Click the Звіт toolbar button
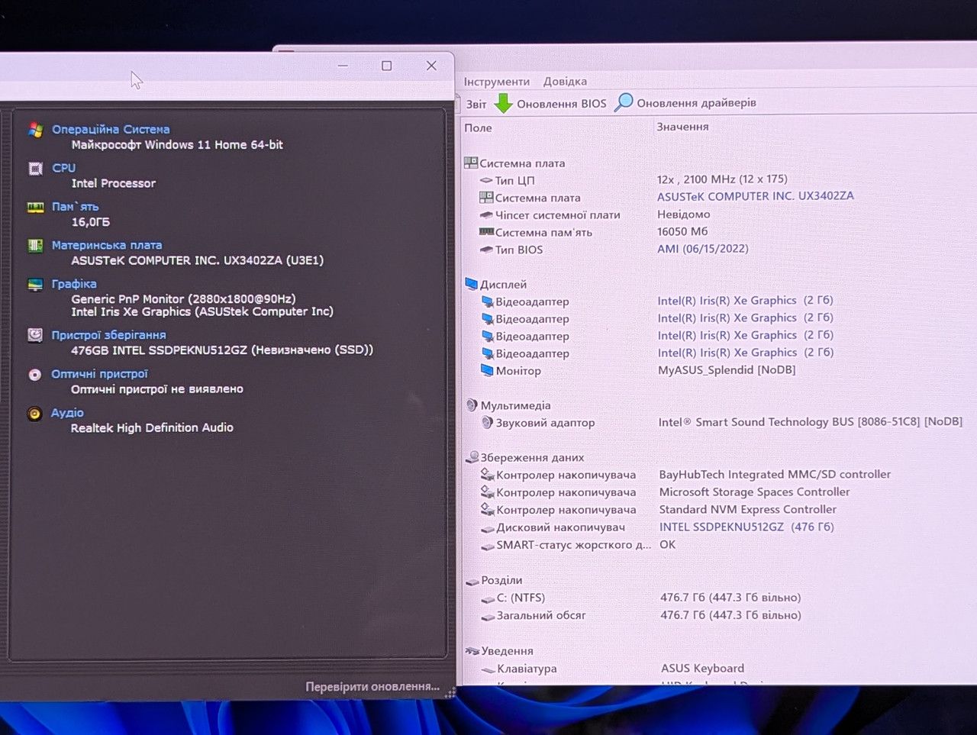 476,104
